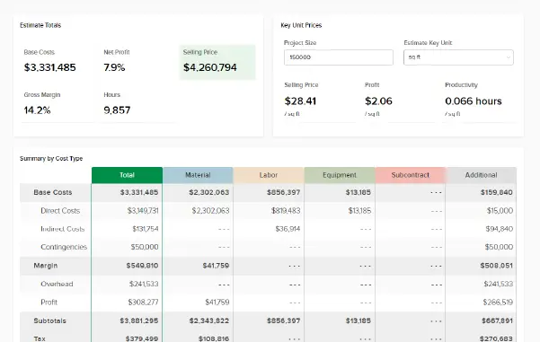Screen dimensions: 540x342
Task: Click Tax total $379,499
Action: [x=142, y=338]
